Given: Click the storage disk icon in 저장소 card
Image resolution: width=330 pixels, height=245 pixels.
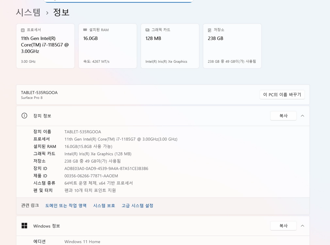Looking at the screenshot, I should tap(210, 30).
